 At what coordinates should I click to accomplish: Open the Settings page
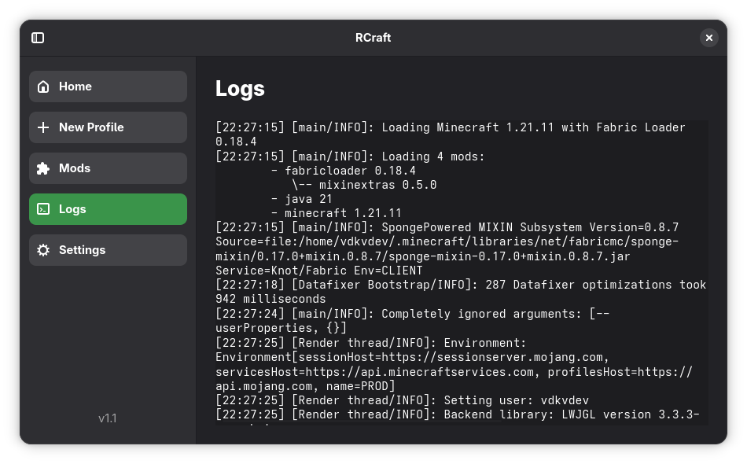(x=109, y=250)
